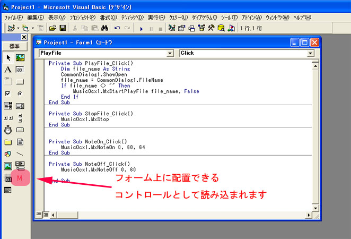The image size is (351, 239).
Task: Select the Timer control tool
Action: pos(8,130)
